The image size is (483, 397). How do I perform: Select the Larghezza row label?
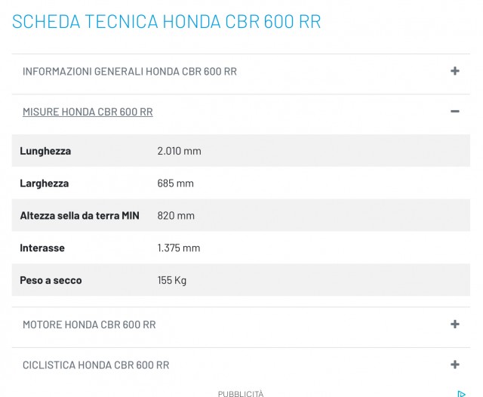pyautogui.click(x=44, y=183)
